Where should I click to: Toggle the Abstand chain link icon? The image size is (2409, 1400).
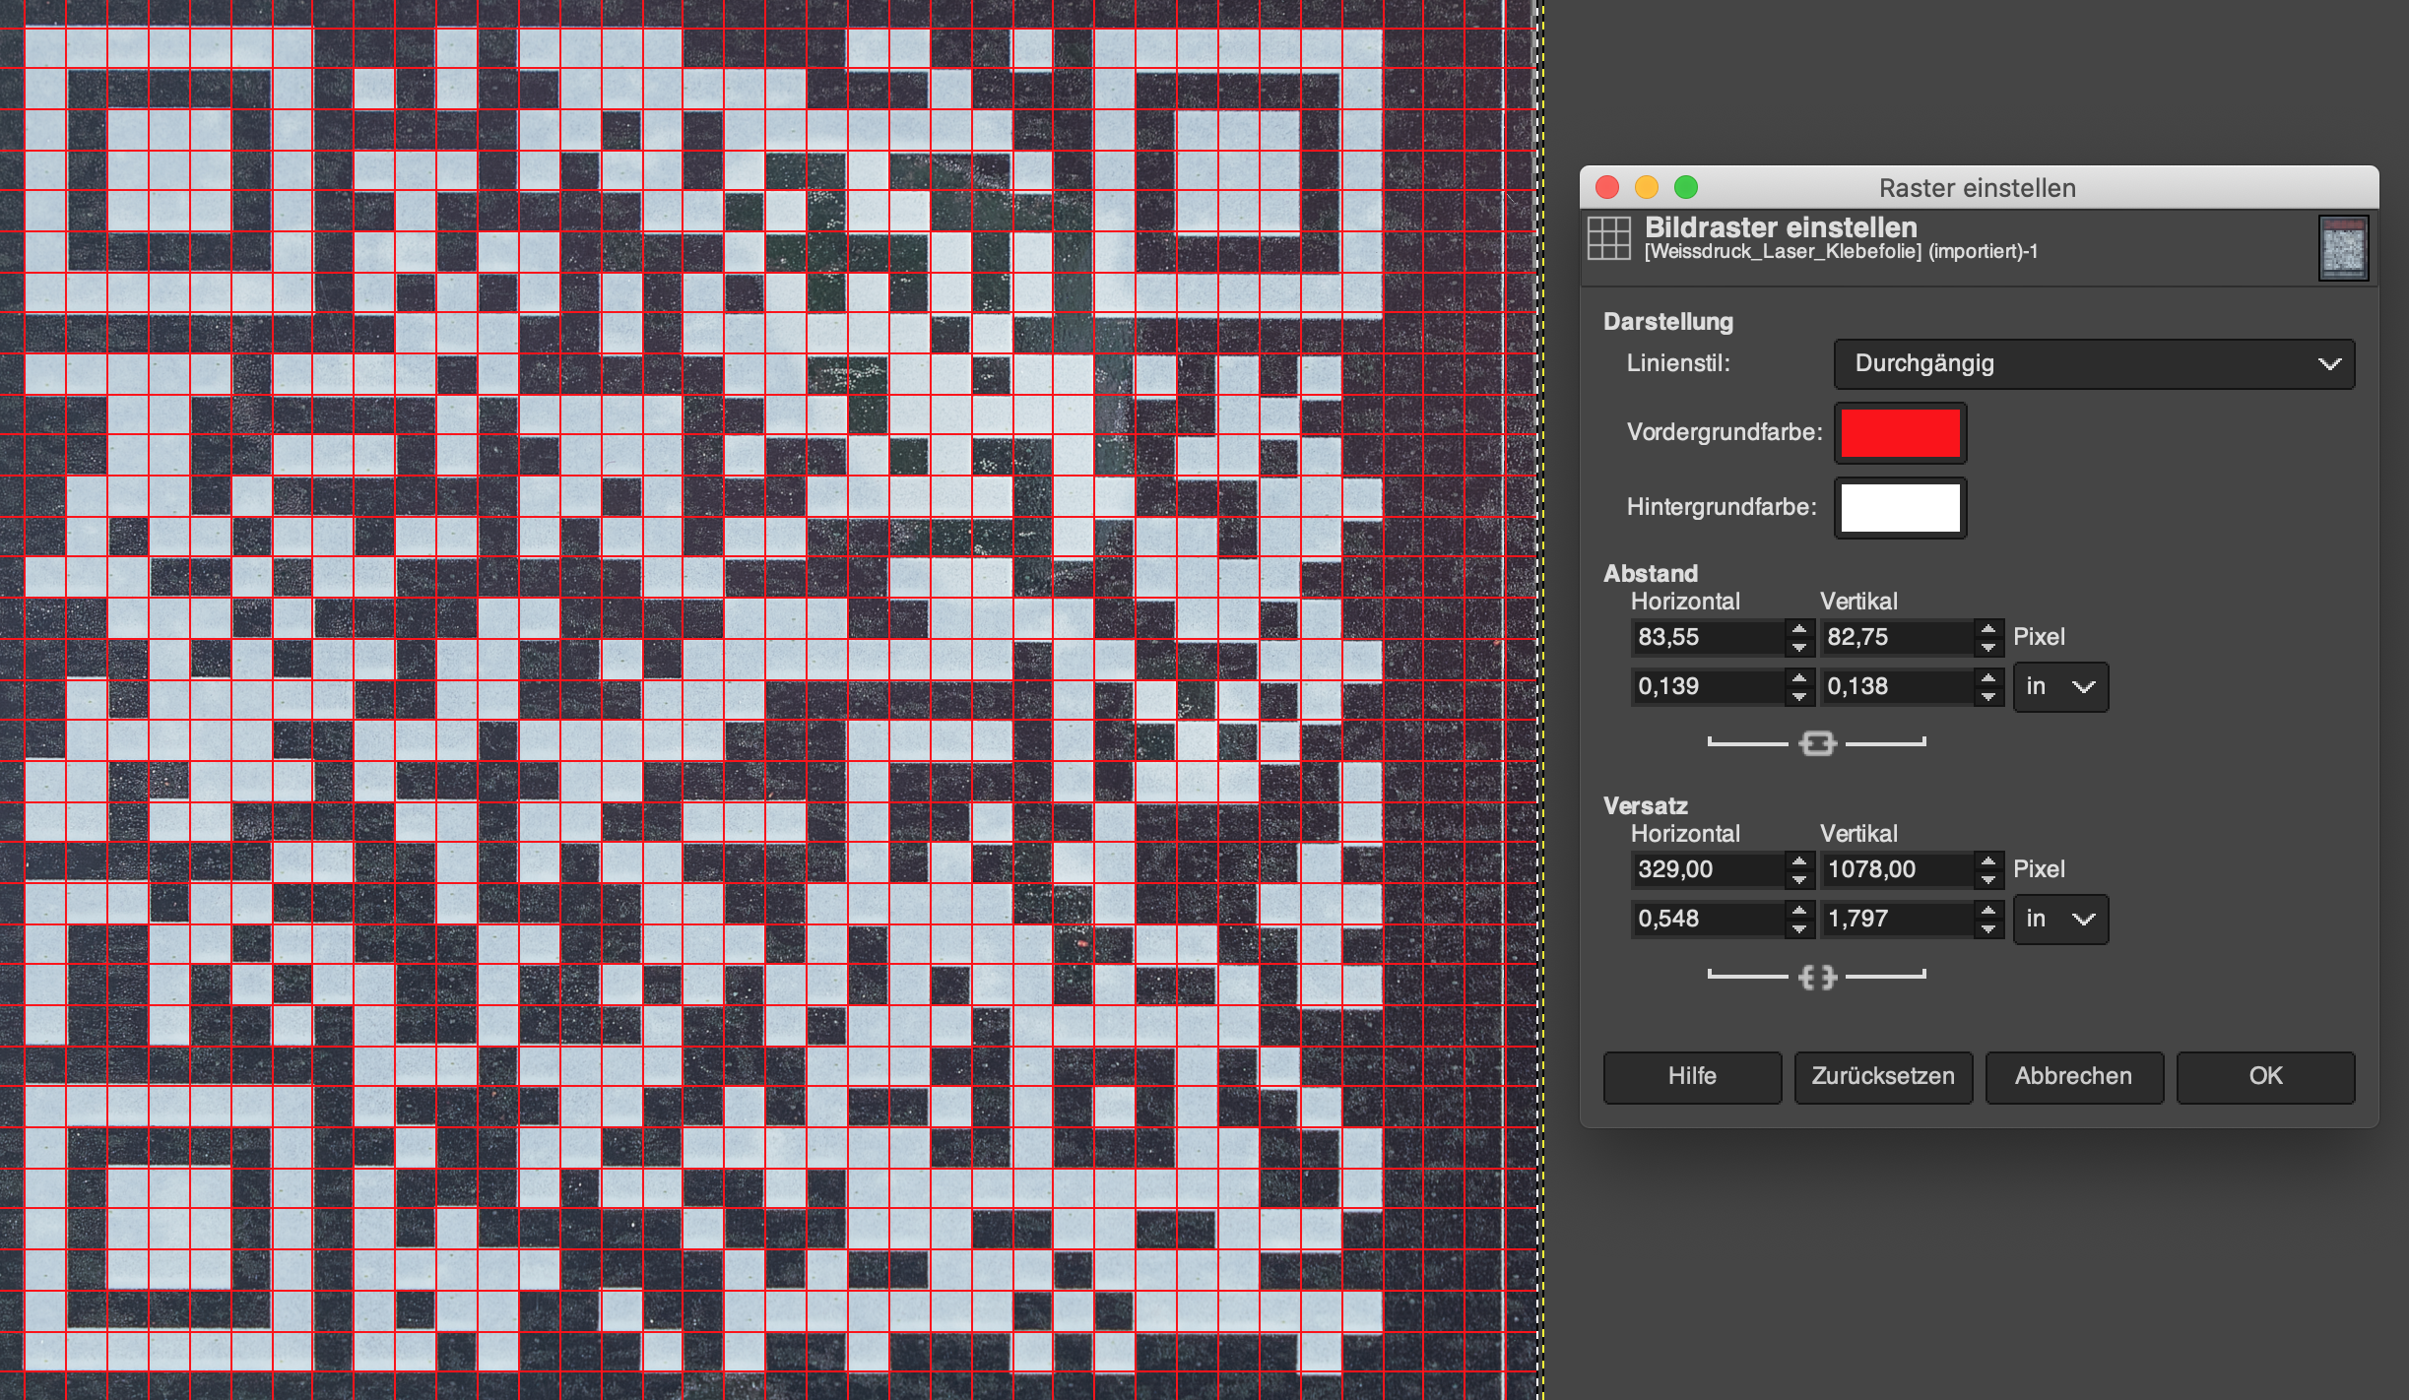coord(1817,743)
